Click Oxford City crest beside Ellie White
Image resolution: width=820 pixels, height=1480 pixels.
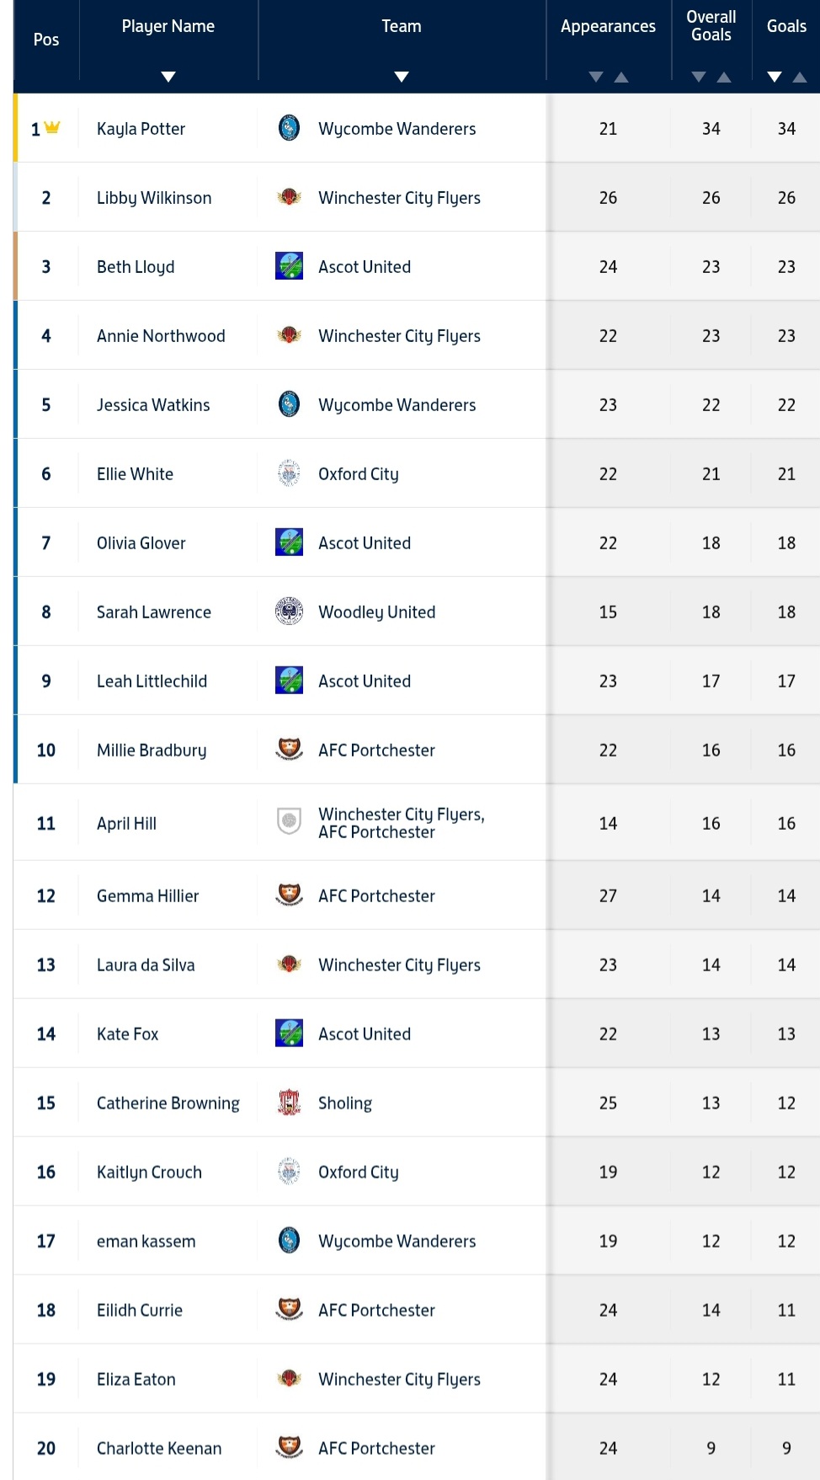coord(289,473)
